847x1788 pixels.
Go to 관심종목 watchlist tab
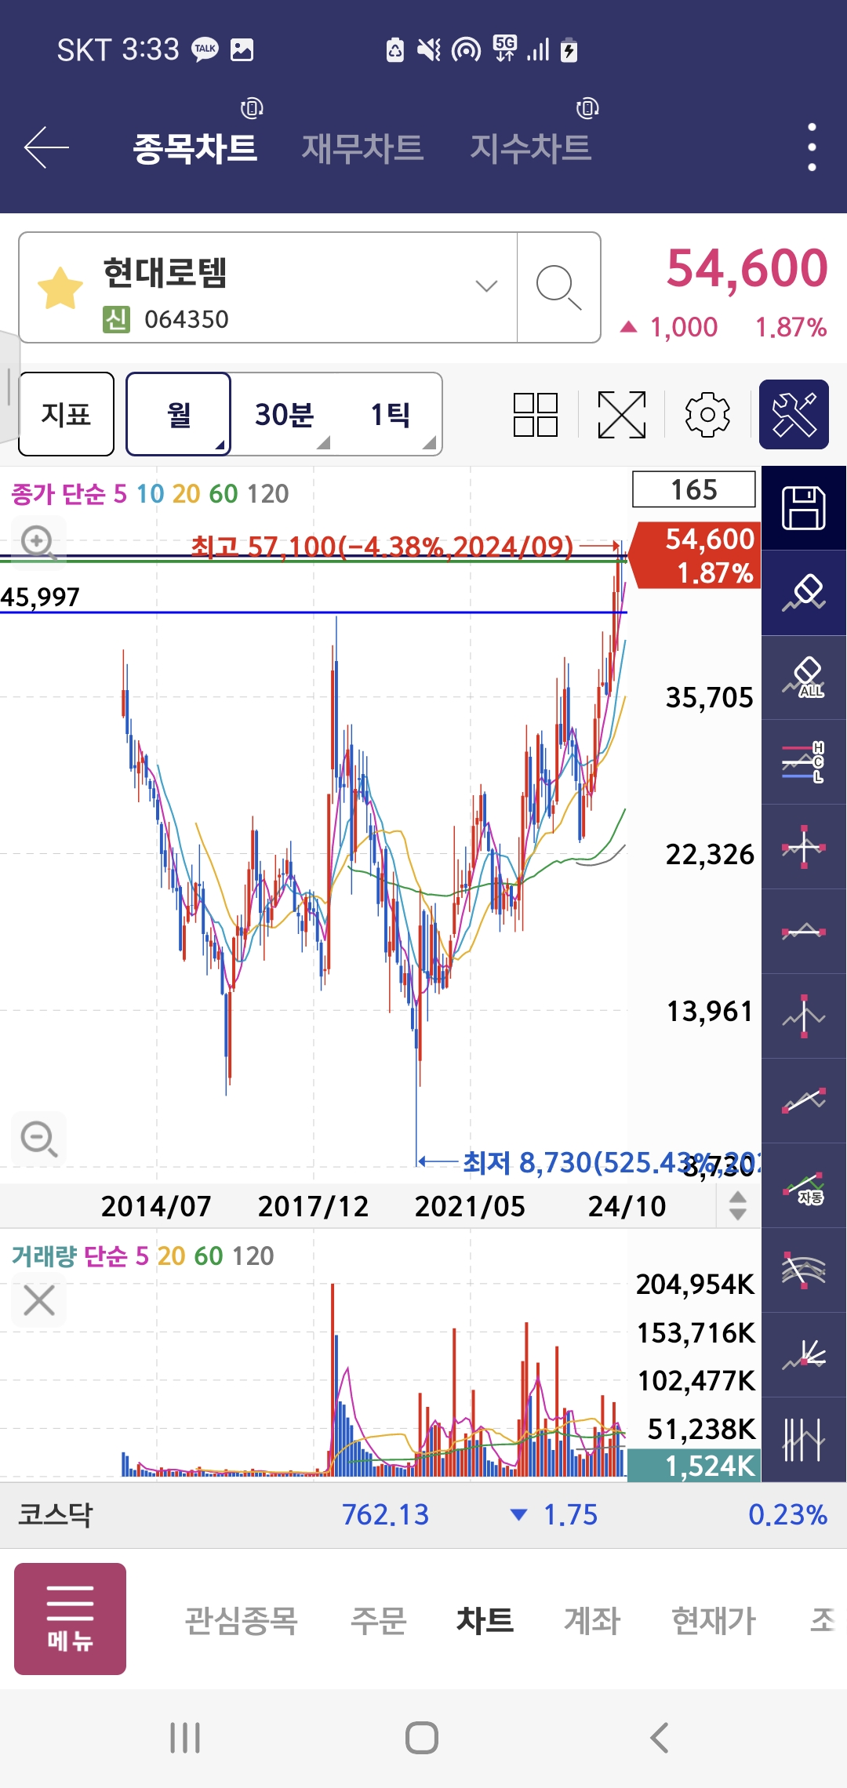click(x=242, y=1620)
